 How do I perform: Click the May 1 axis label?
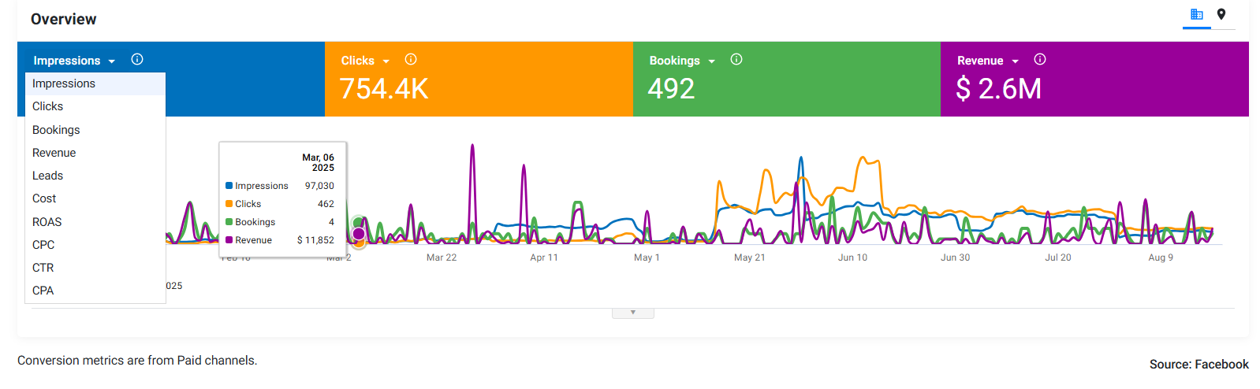click(647, 257)
